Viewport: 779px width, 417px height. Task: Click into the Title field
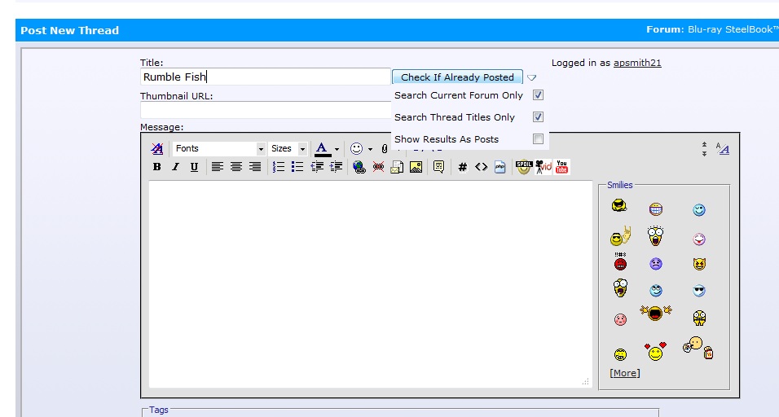(x=266, y=77)
